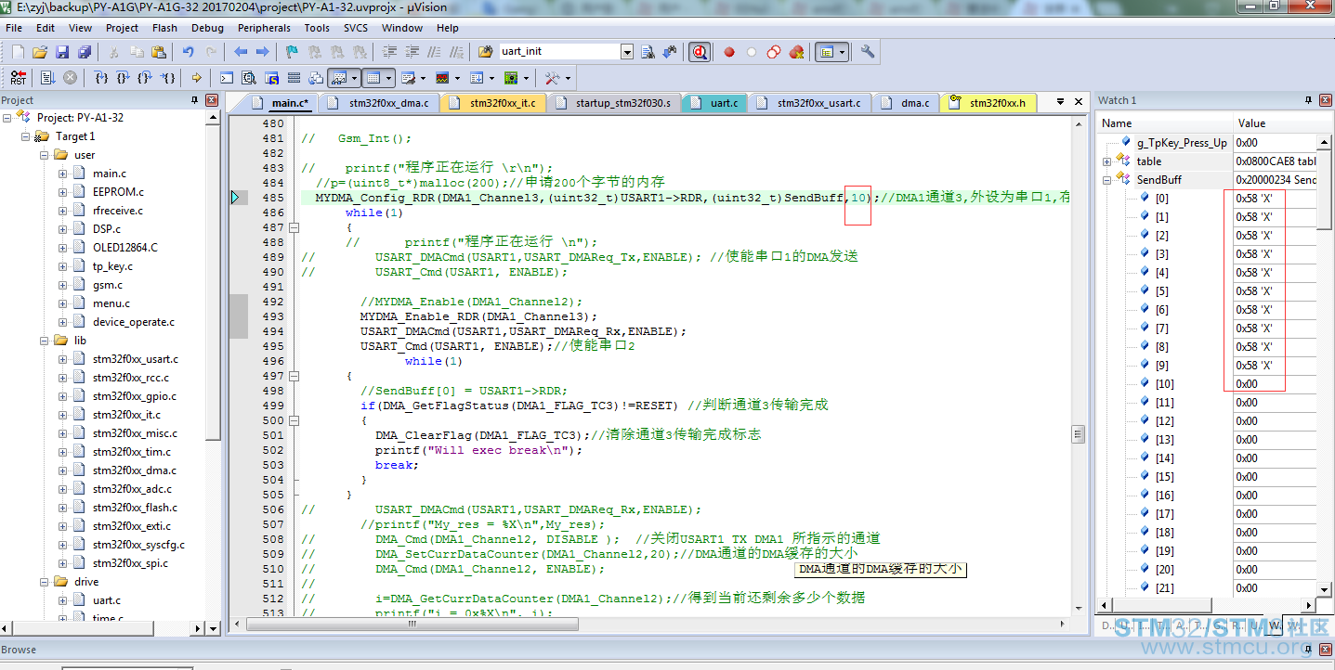The height and width of the screenshot is (670, 1335).
Task: Open System Viewer Windows dropdown arrow
Action: [x=526, y=78]
